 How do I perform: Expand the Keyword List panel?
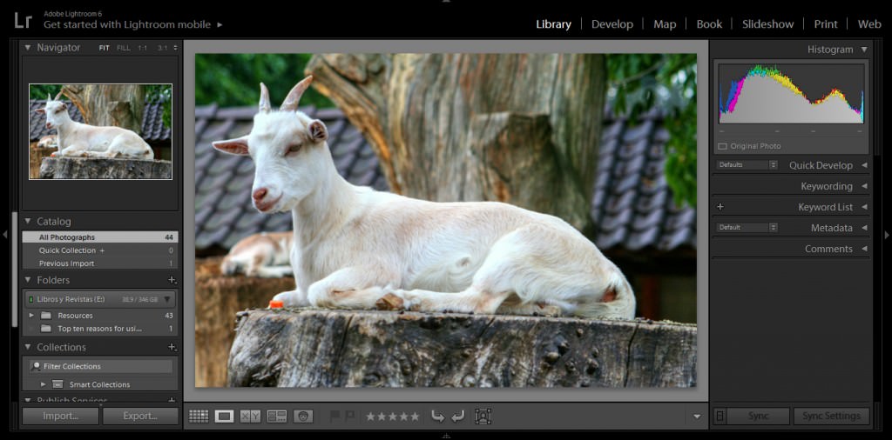864,207
